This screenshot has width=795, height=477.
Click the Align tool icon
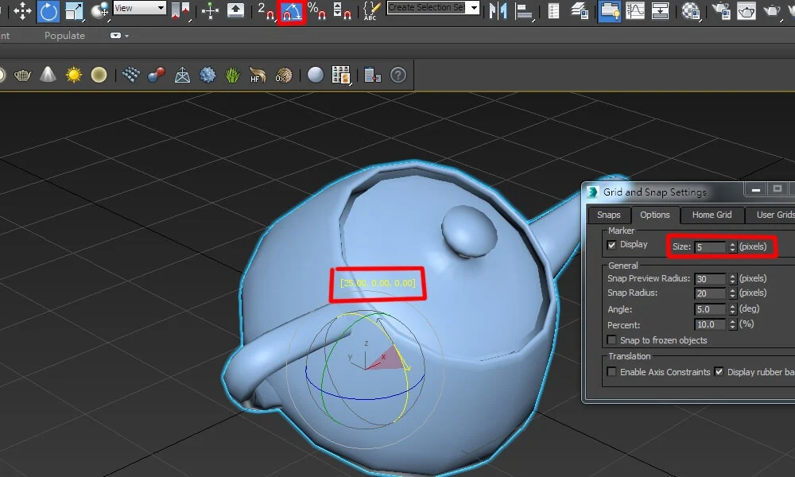pos(524,10)
